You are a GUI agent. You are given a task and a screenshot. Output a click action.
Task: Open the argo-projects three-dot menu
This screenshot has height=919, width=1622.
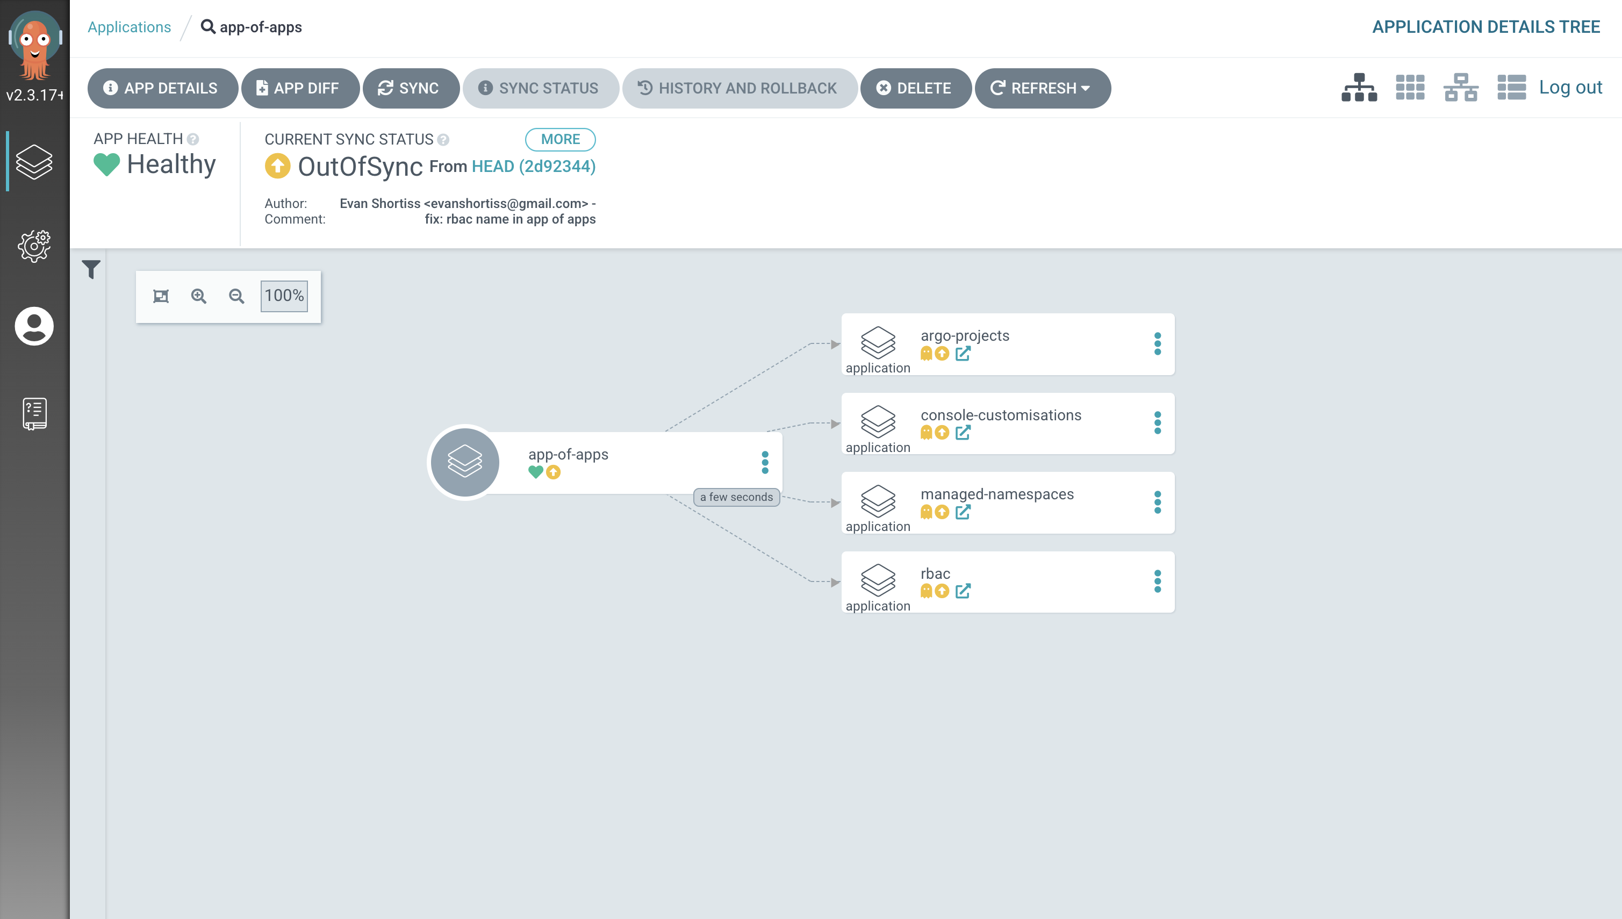click(1159, 344)
